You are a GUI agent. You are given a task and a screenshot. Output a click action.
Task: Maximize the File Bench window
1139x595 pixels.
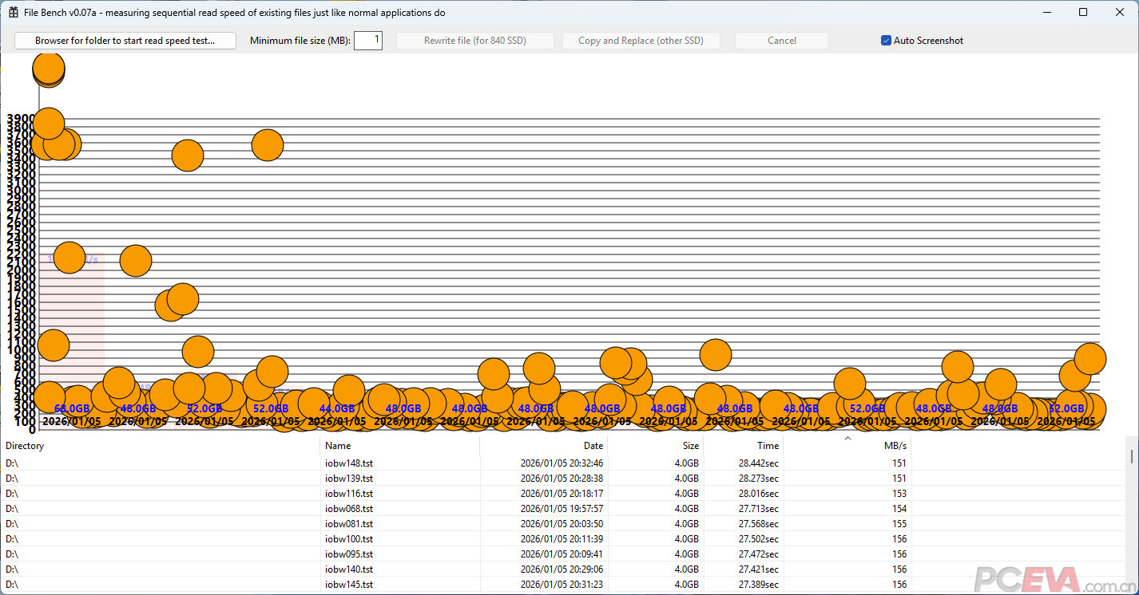click(x=1083, y=13)
